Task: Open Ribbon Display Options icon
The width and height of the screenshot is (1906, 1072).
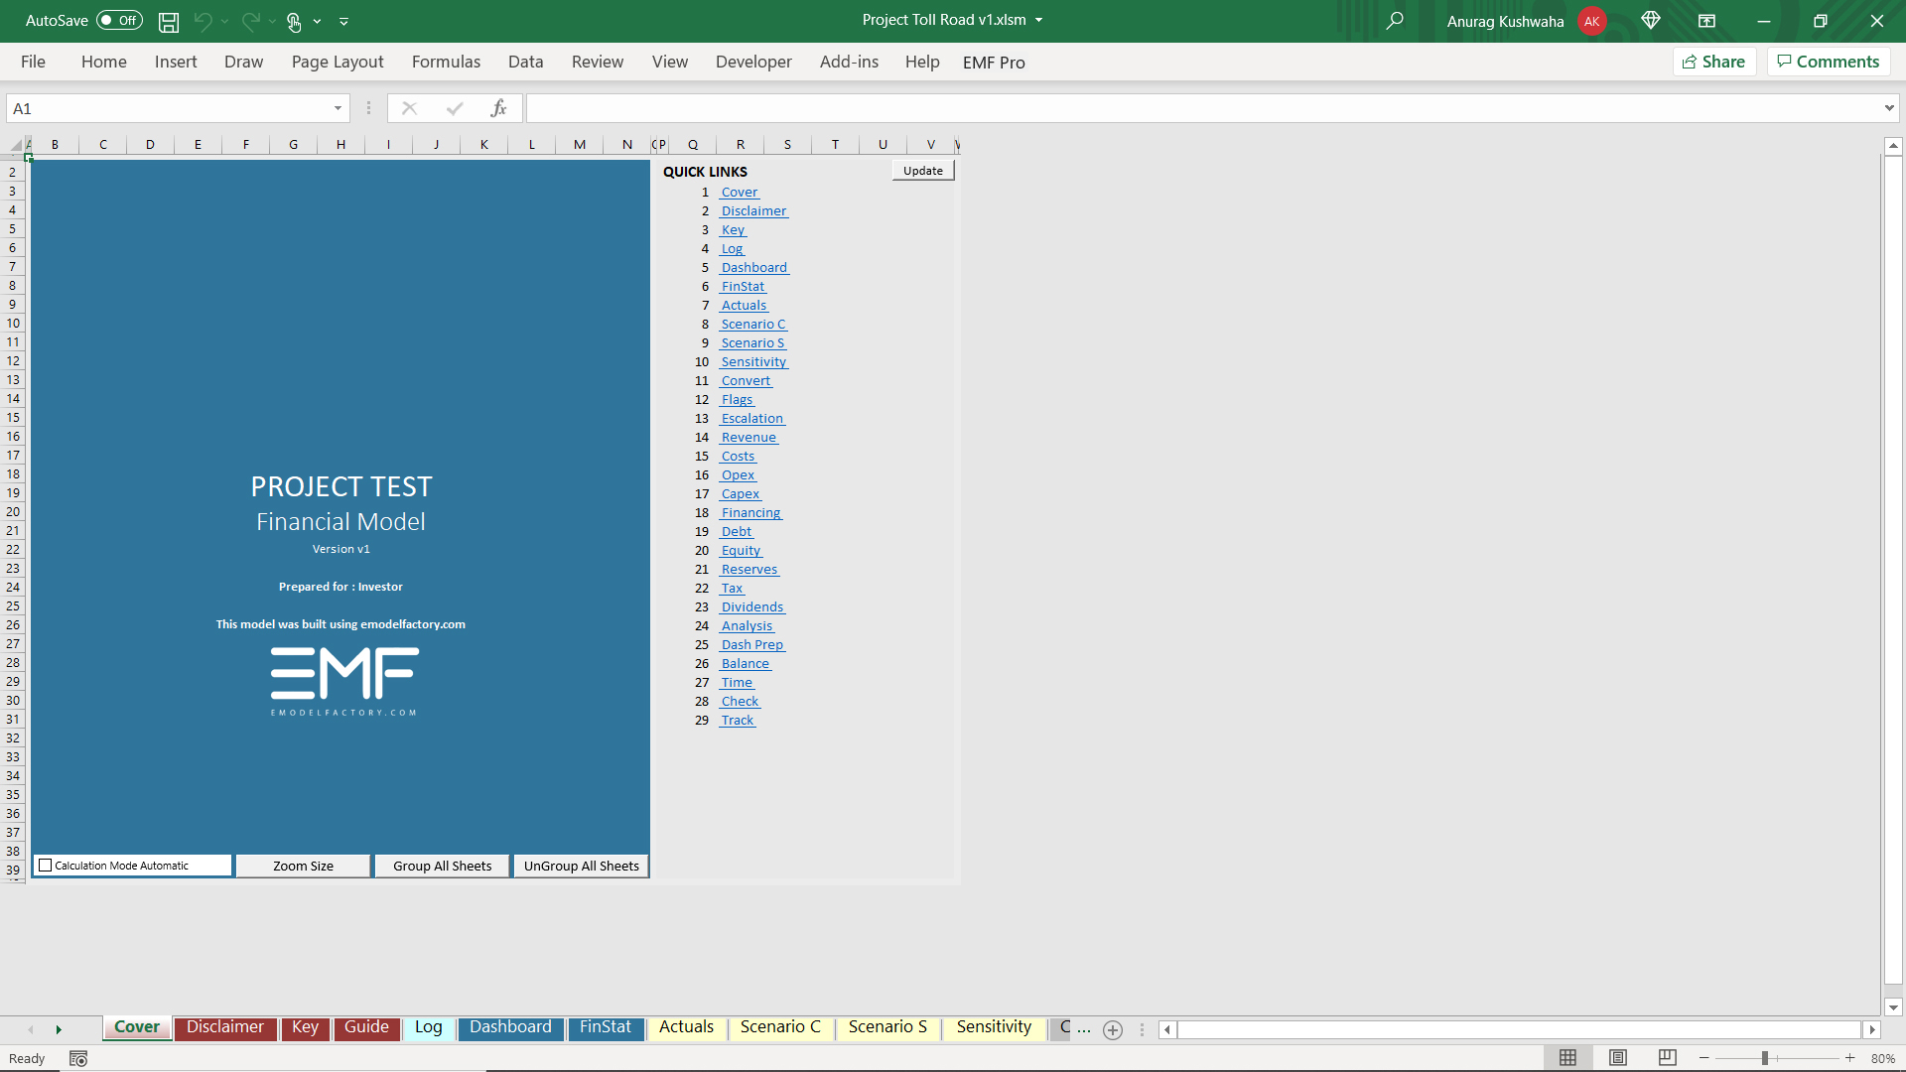Action: pyautogui.click(x=1706, y=21)
